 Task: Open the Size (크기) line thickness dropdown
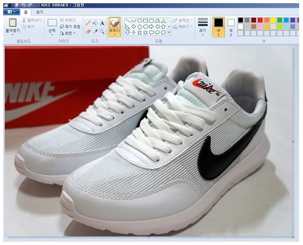click(203, 27)
